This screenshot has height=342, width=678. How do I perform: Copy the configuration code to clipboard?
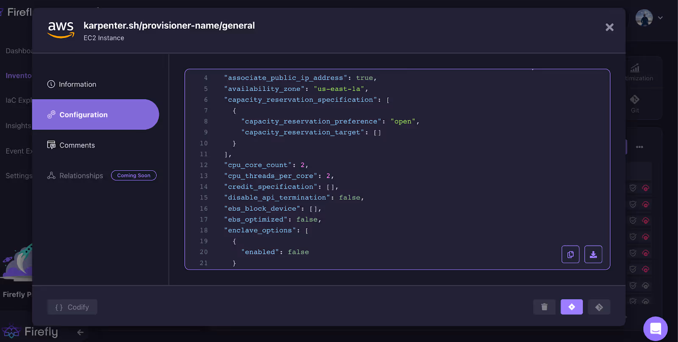point(570,254)
